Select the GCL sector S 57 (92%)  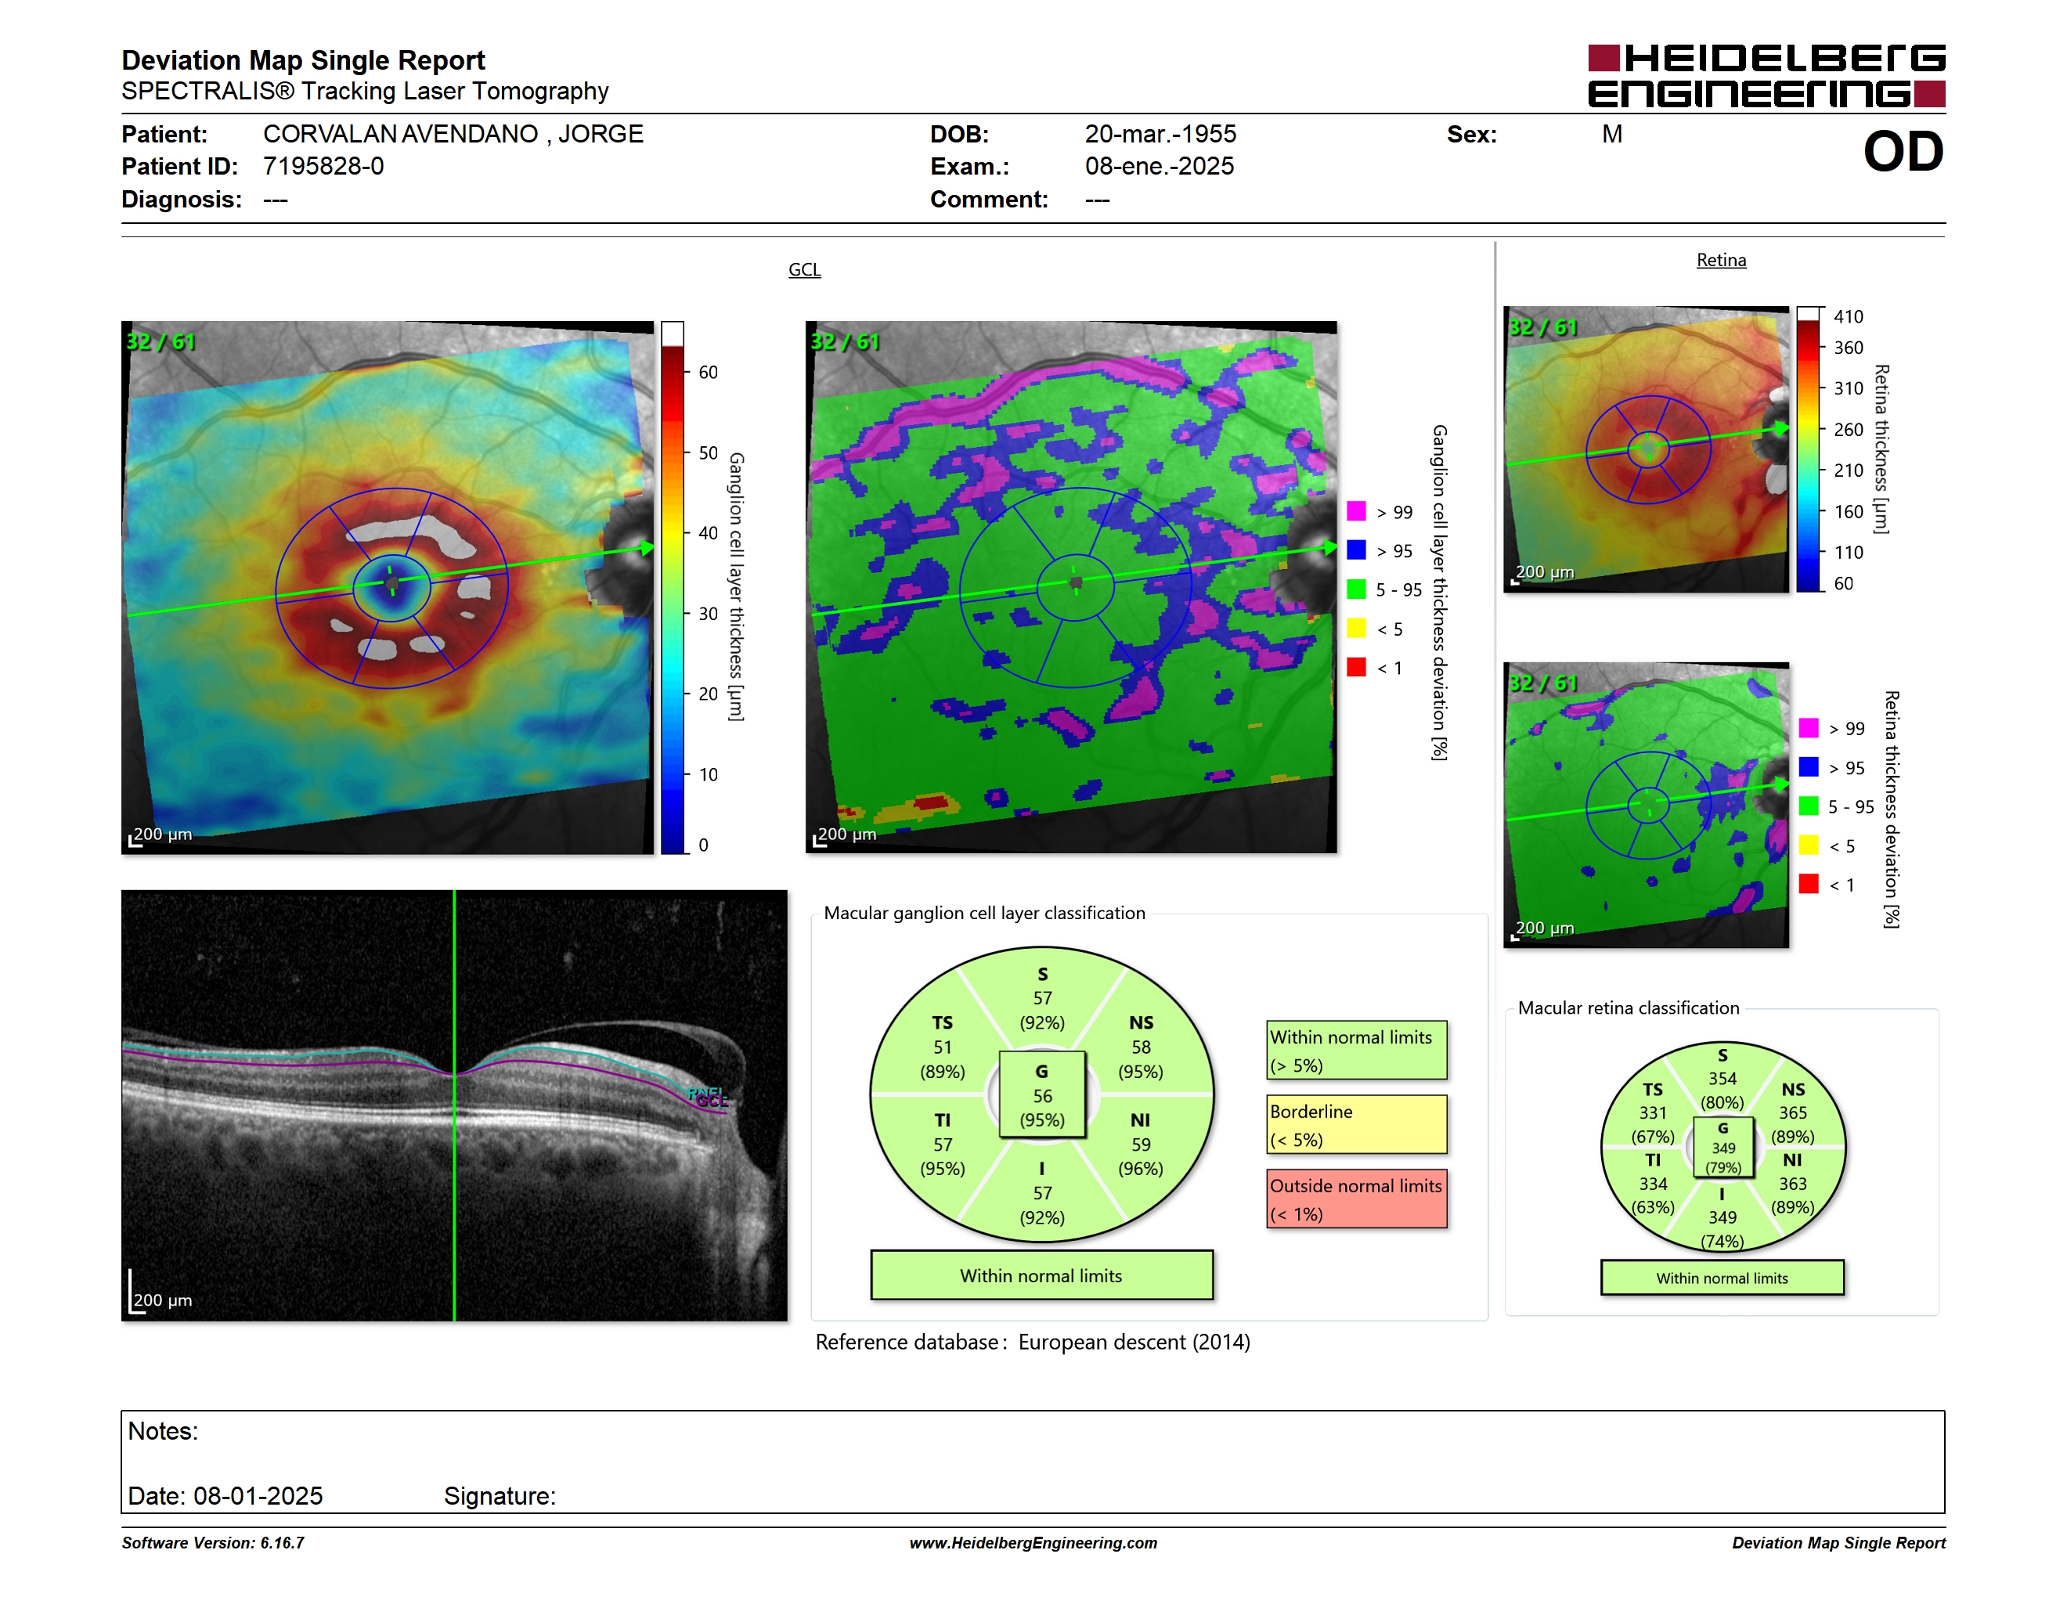(1042, 998)
